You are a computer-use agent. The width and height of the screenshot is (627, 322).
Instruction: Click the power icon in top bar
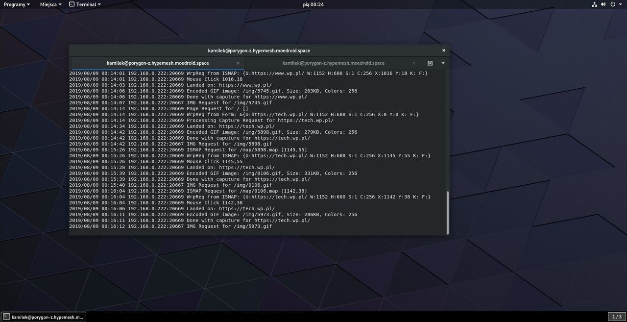pyautogui.click(x=613, y=4)
